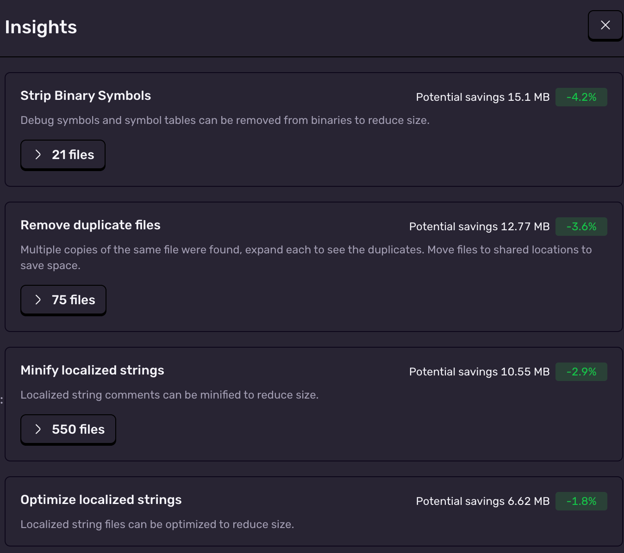The height and width of the screenshot is (553, 624).
Task: Expand the 550 files list for Minify localized strings
Action: (x=68, y=429)
